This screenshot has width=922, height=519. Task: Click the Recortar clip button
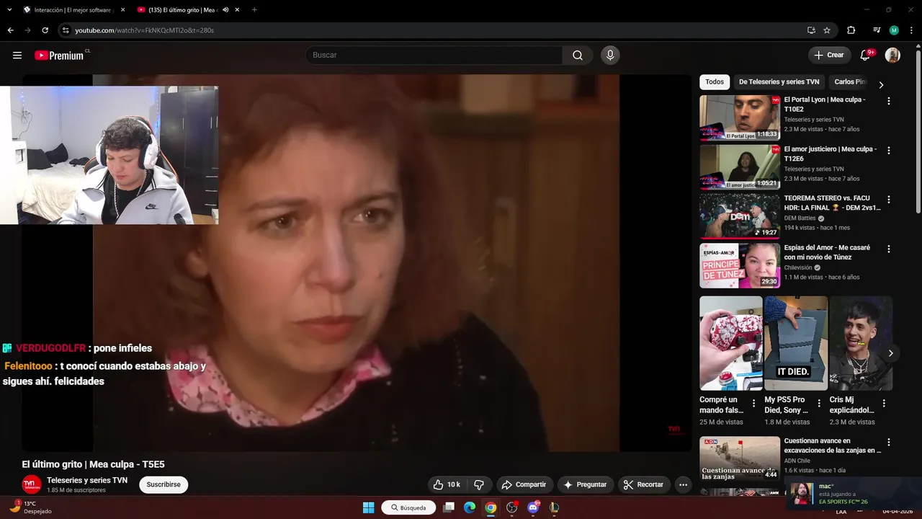[x=643, y=485]
